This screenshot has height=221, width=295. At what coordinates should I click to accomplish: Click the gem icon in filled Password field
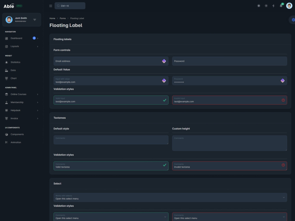pyautogui.click(x=283, y=81)
